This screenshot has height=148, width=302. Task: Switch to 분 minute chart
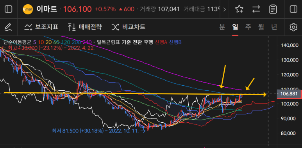click(222, 27)
